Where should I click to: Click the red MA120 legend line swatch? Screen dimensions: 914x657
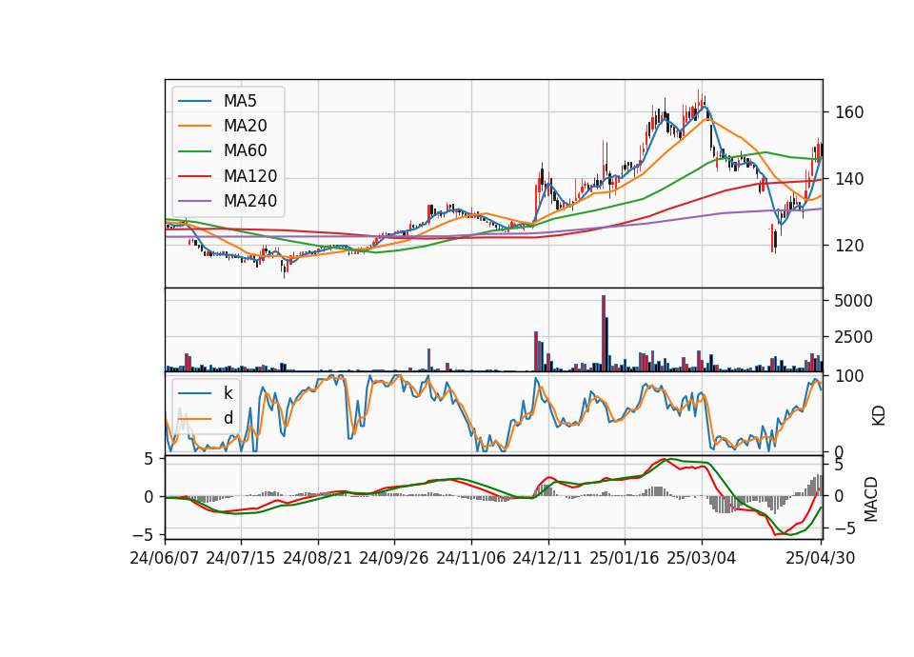click(194, 176)
